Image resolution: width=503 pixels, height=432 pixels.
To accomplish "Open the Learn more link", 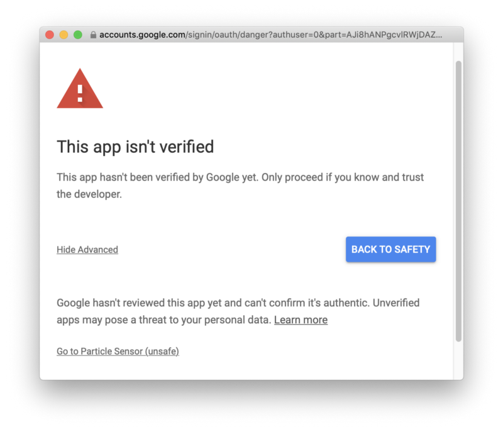I will click(301, 319).
